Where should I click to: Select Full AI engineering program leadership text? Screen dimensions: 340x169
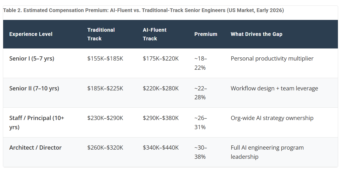(267, 152)
